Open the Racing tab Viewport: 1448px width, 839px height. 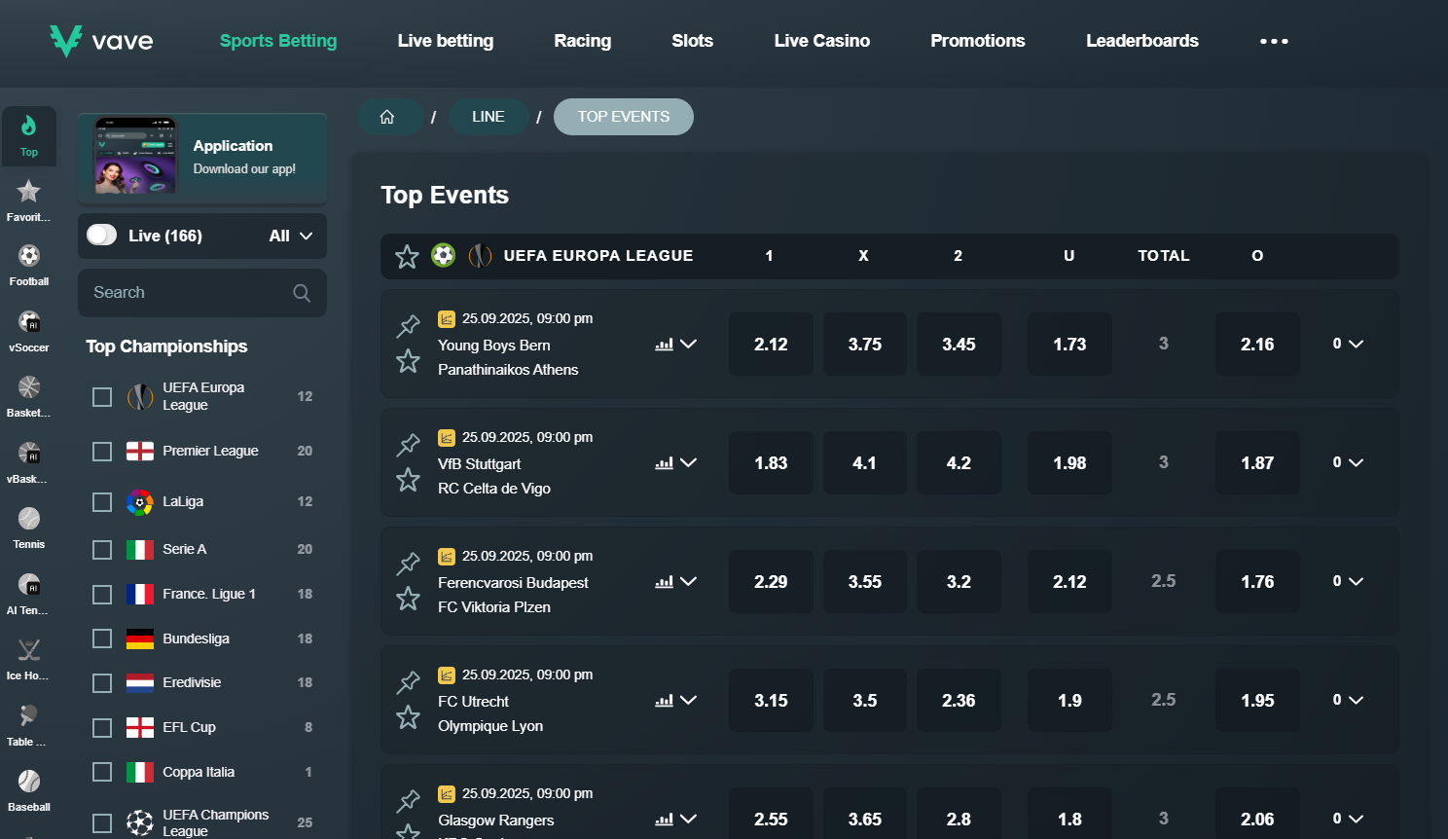point(583,41)
